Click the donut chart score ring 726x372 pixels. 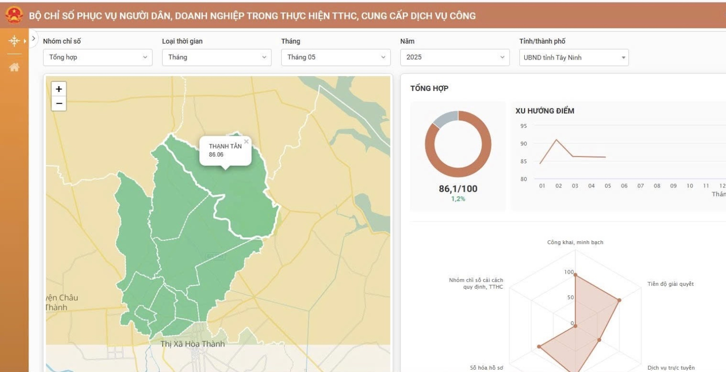click(458, 144)
